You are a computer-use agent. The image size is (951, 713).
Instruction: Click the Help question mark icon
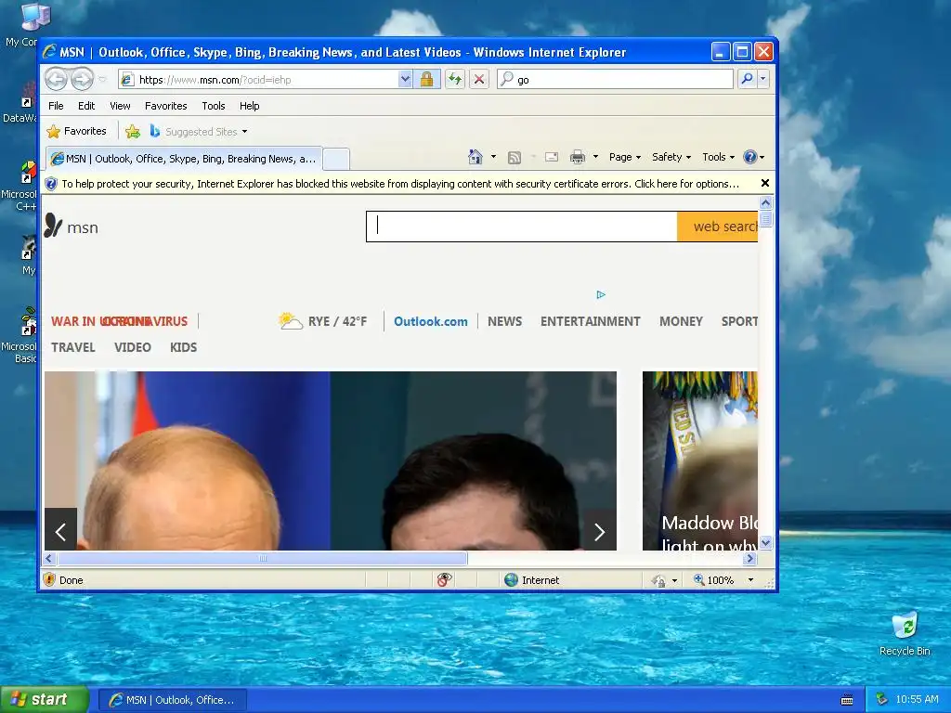(750, 157)
